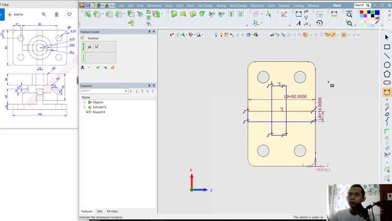
Task: Switch to the Features tab at bottom
Action: coord(87,211)
